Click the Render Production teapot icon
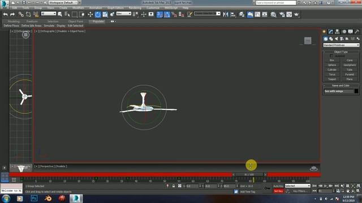 click(x=296, y=15)
